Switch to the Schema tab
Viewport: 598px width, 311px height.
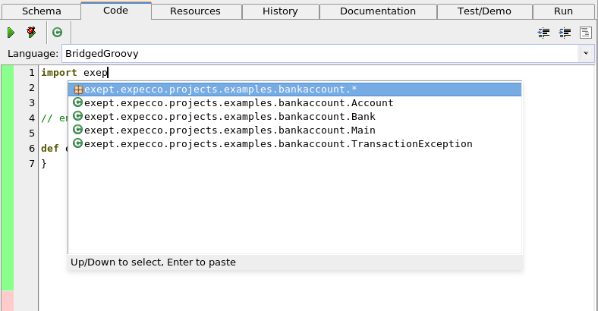pyautogui.click(x=41, y=11)
